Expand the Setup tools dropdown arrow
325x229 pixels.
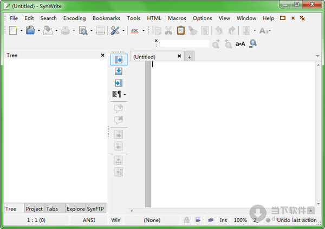click(123, 31)
